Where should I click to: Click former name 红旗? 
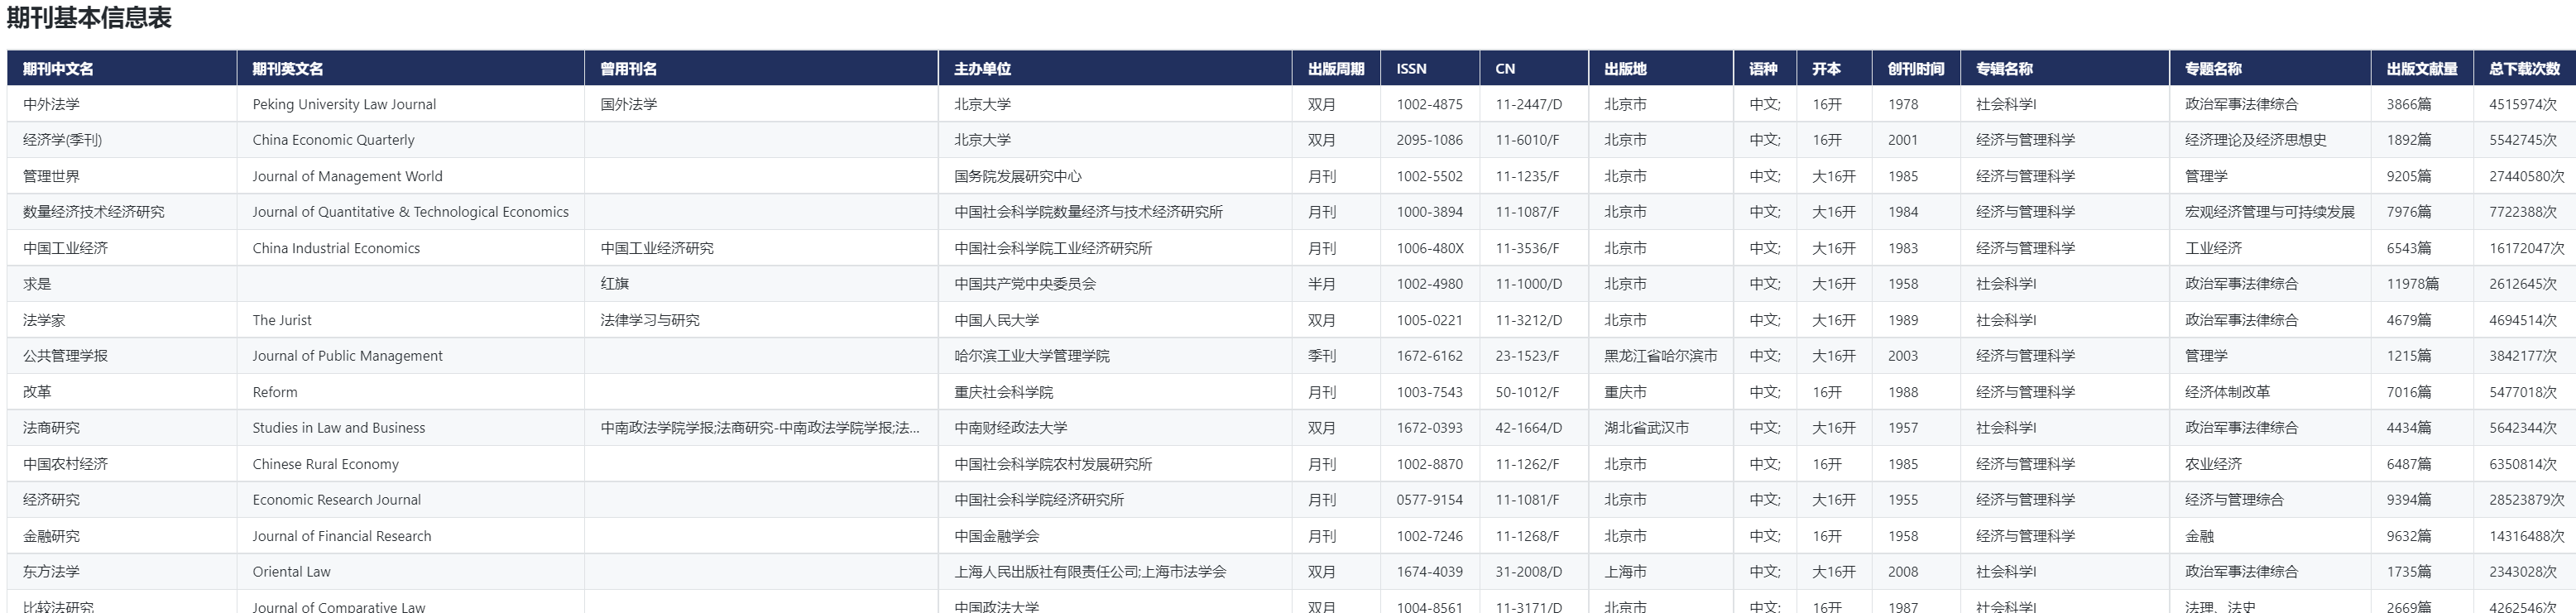[x=615, y=284]
